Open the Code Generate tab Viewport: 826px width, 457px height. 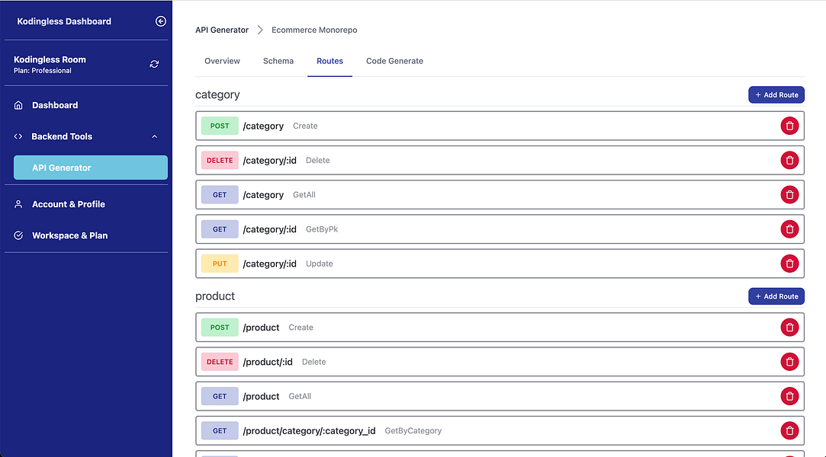coord(394,61)
